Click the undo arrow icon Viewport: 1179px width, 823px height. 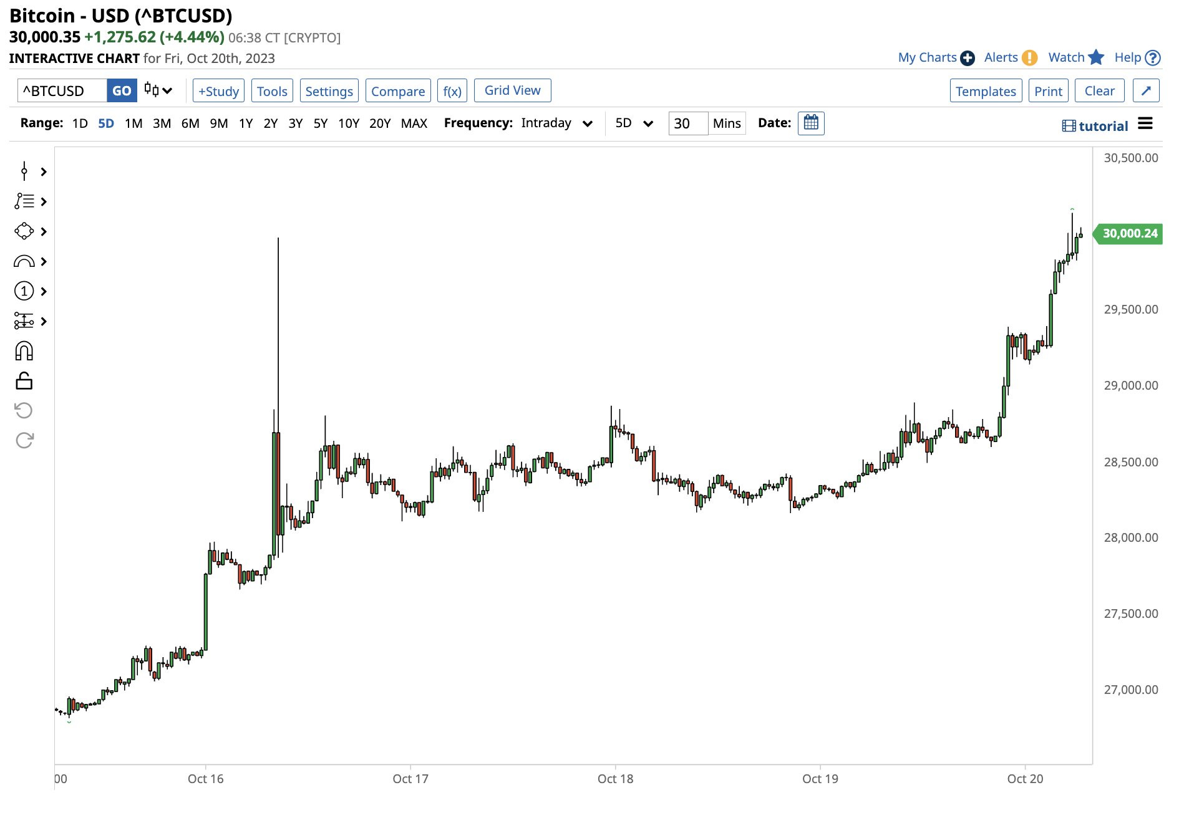[24, 410]
